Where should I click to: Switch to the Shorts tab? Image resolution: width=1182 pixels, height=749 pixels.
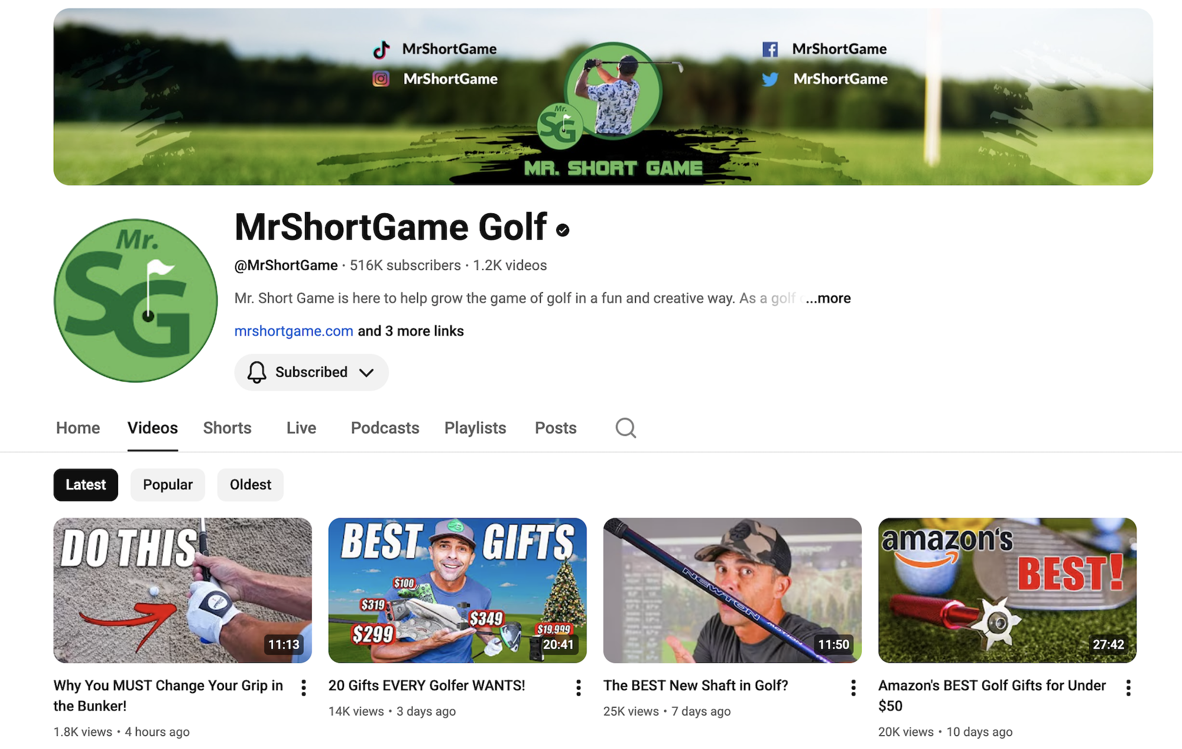pos(227,428)
